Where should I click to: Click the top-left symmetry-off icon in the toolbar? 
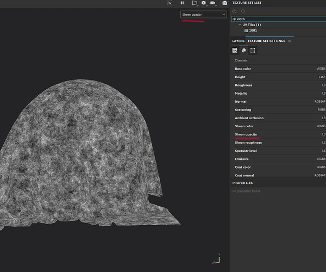tap(170, 3)
